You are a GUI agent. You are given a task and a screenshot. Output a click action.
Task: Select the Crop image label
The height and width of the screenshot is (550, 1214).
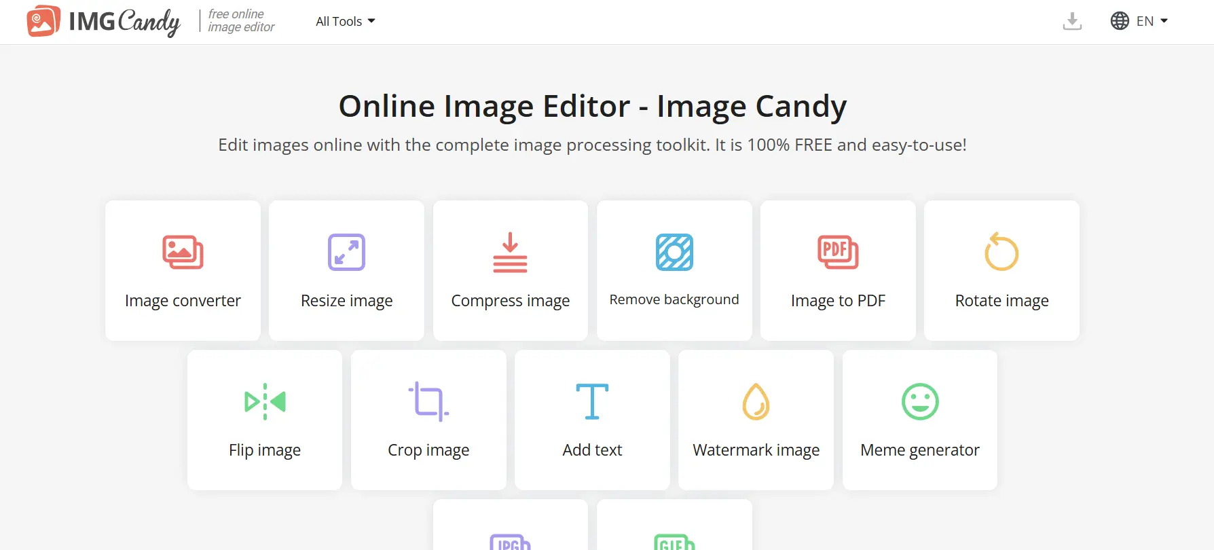pyautogui.click(x=428, y=450)
